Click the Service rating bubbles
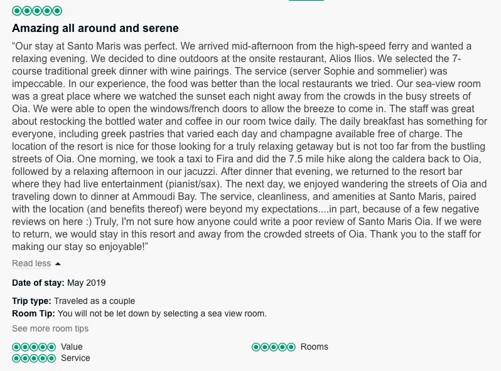The height and width of the screenshot is (371, 501). click(x=34, y=358)
